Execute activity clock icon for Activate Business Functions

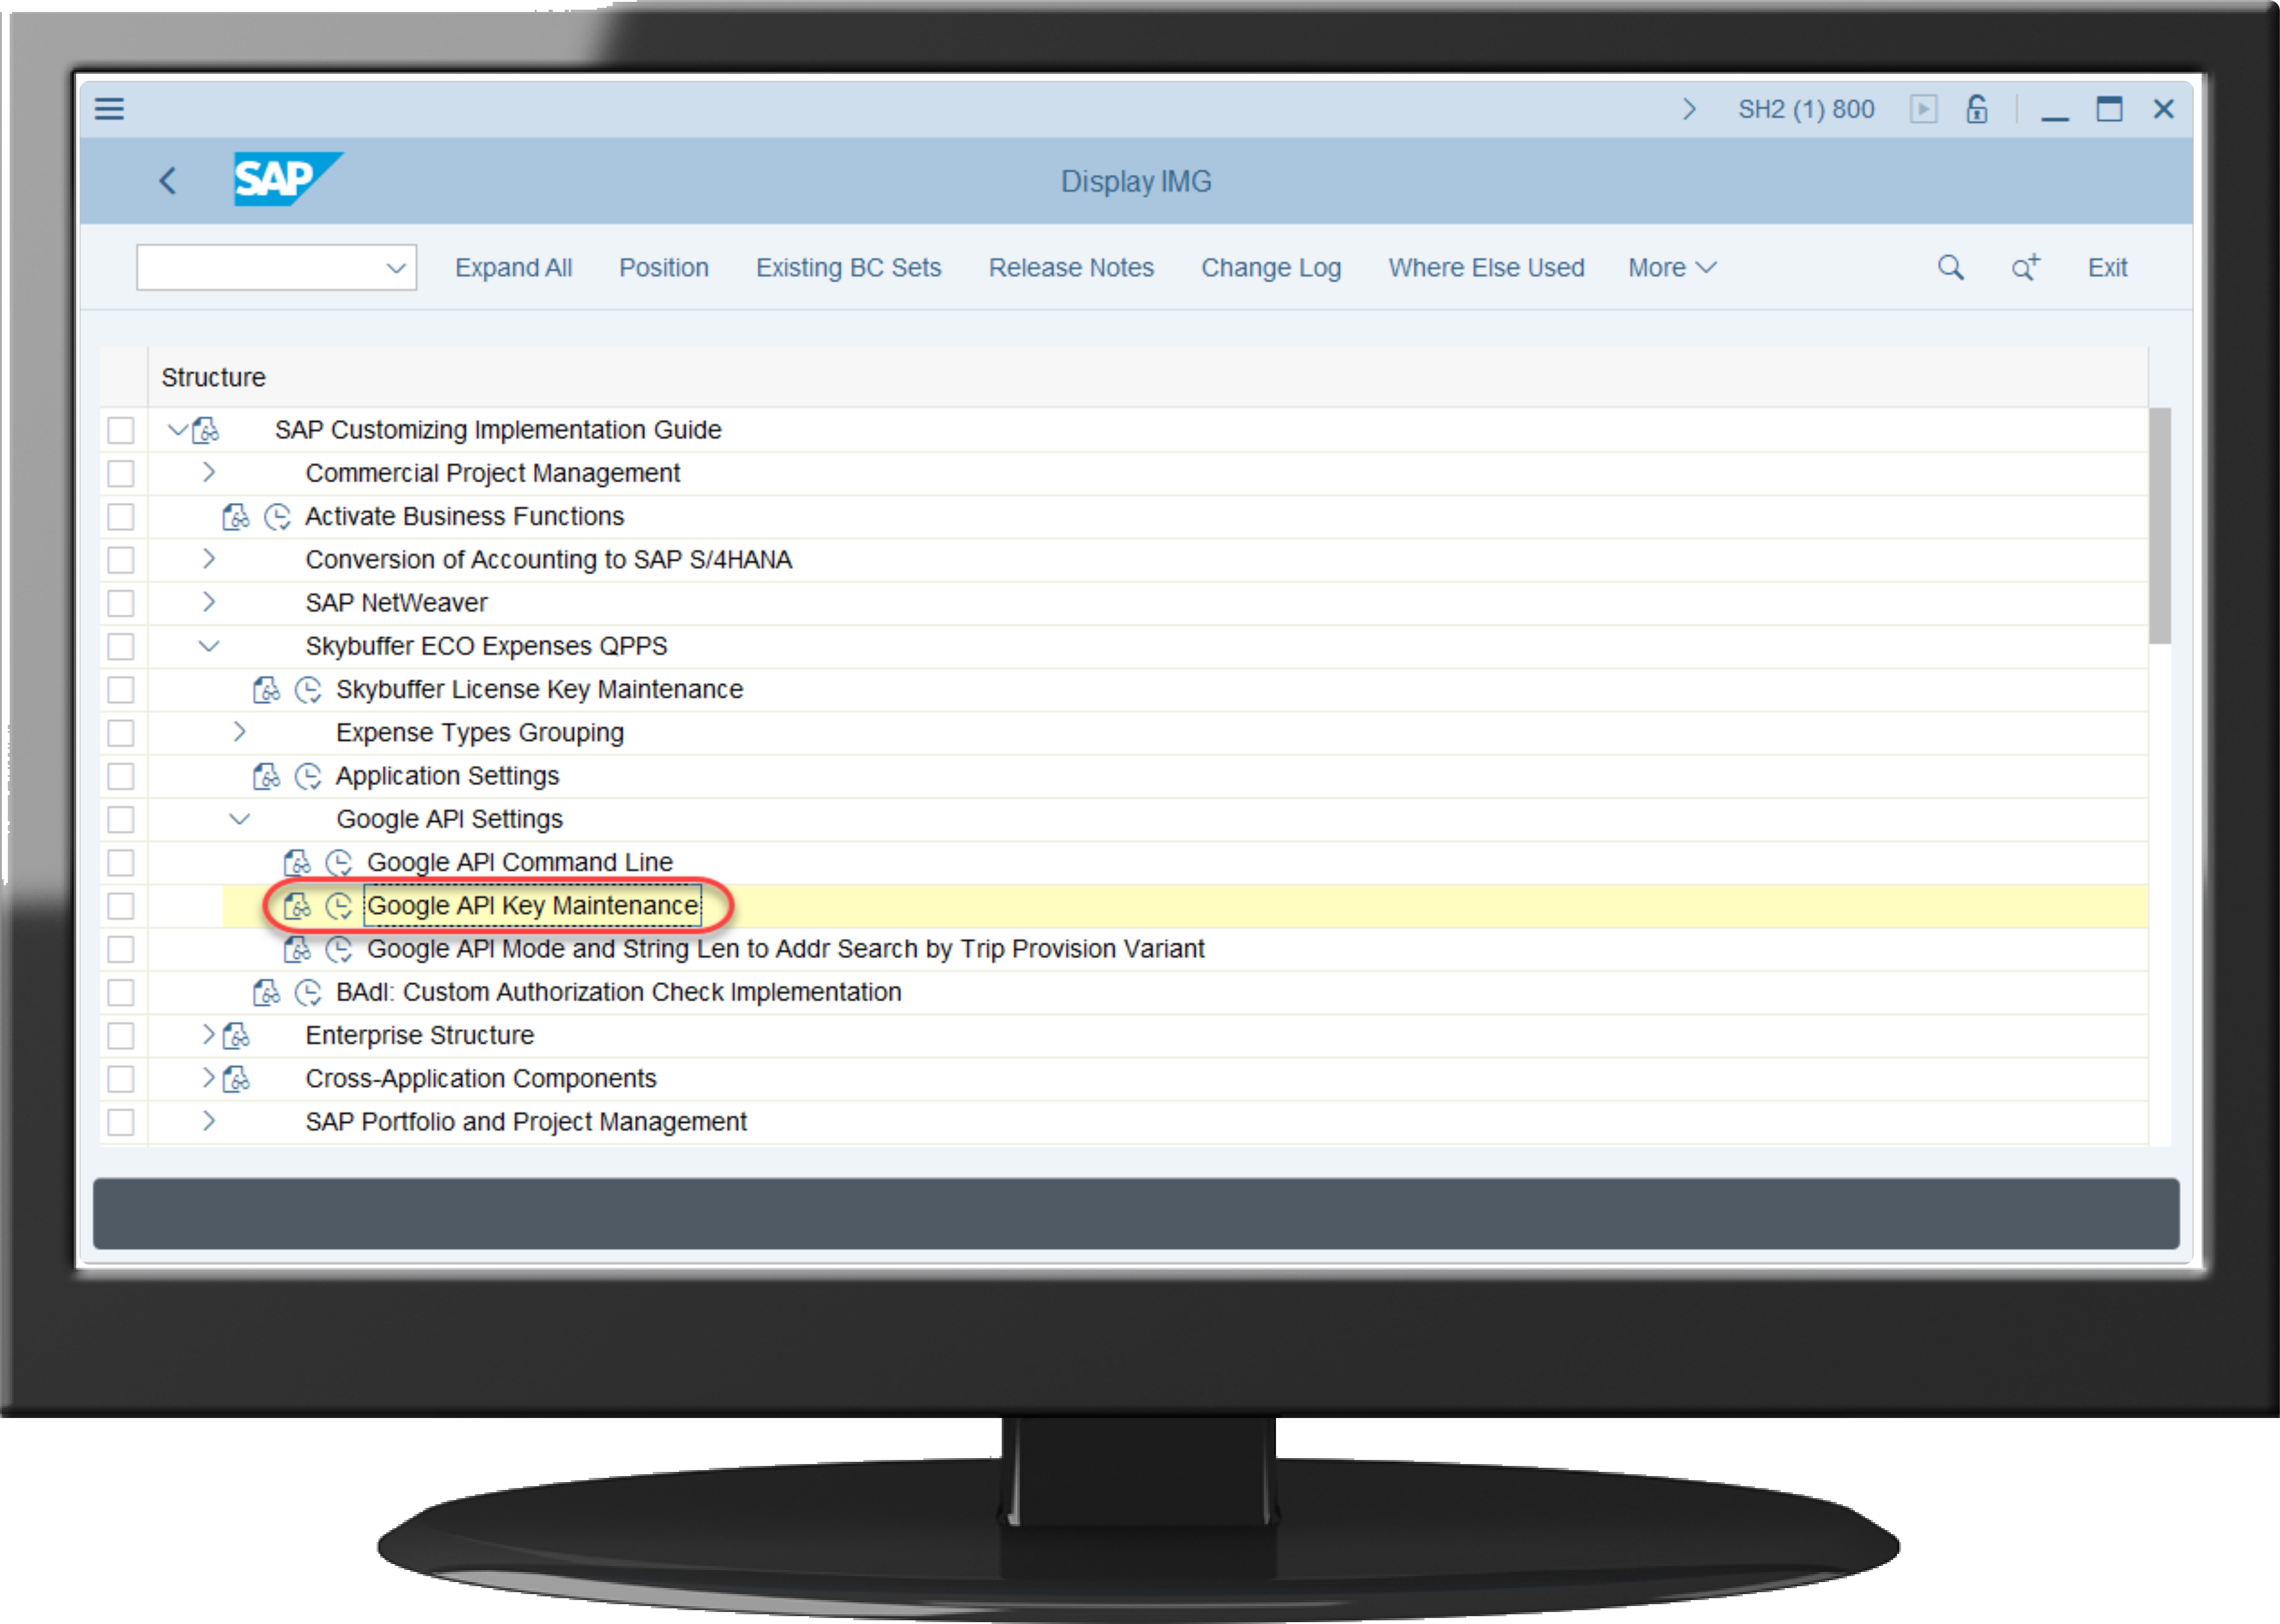click(277, 517)
